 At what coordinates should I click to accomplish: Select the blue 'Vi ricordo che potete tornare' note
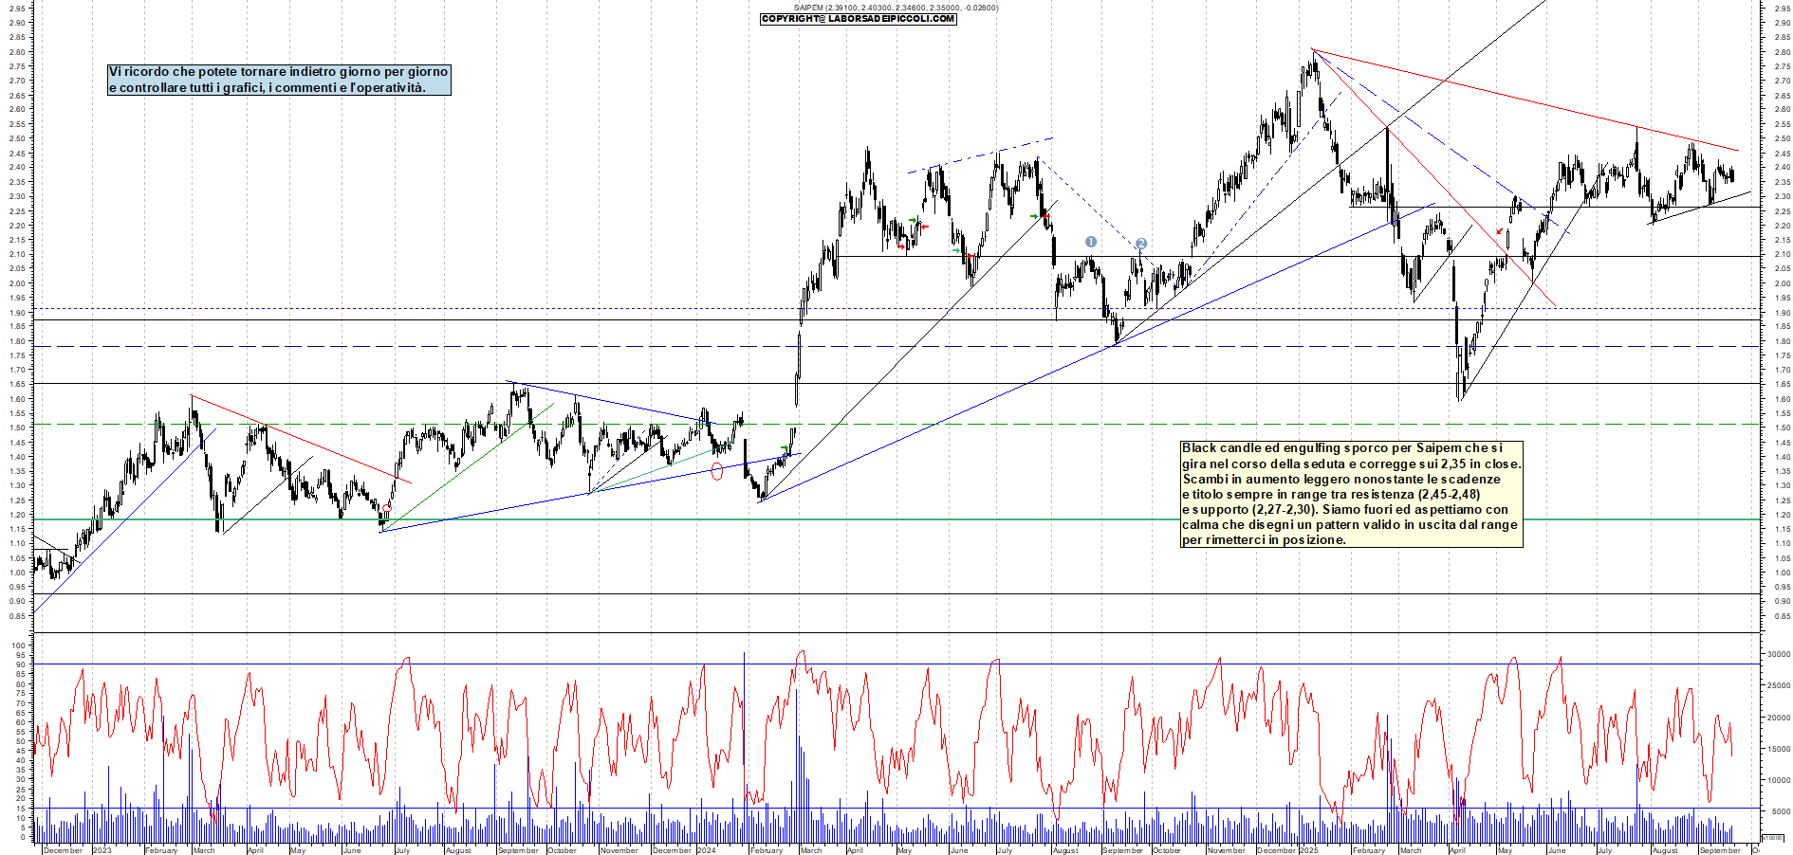coord(279,80)
